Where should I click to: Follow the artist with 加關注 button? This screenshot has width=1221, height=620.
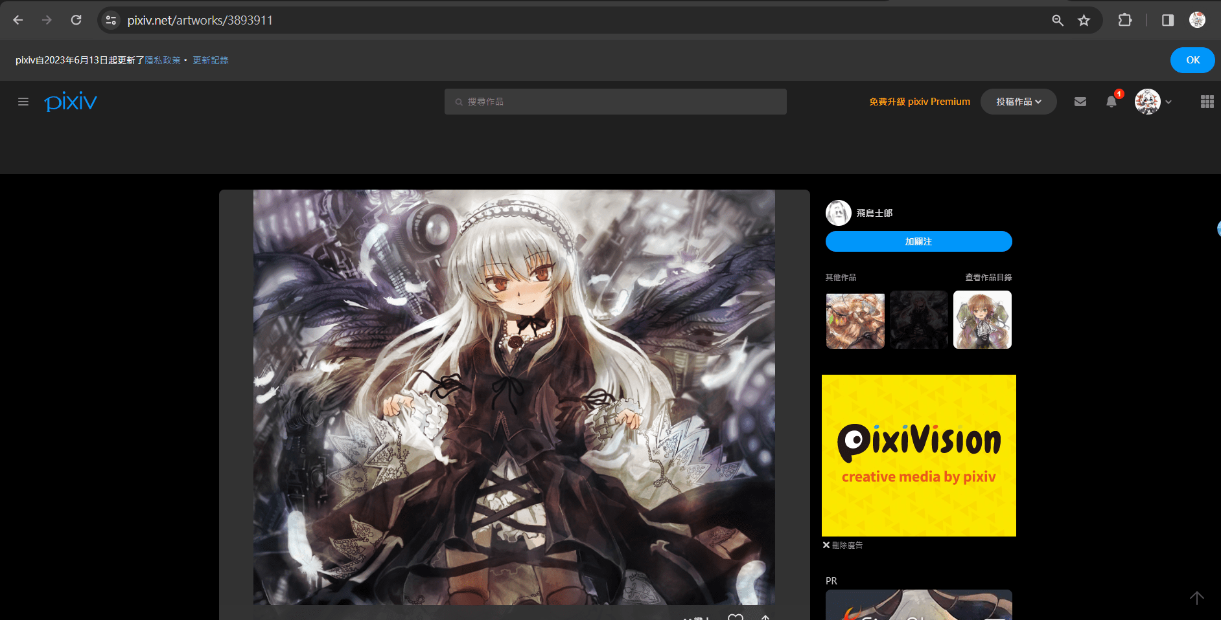point(919,241)
